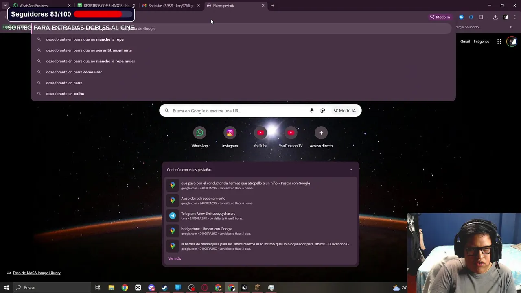
Task: Click the Ver más link
Action: coord(175,259)
